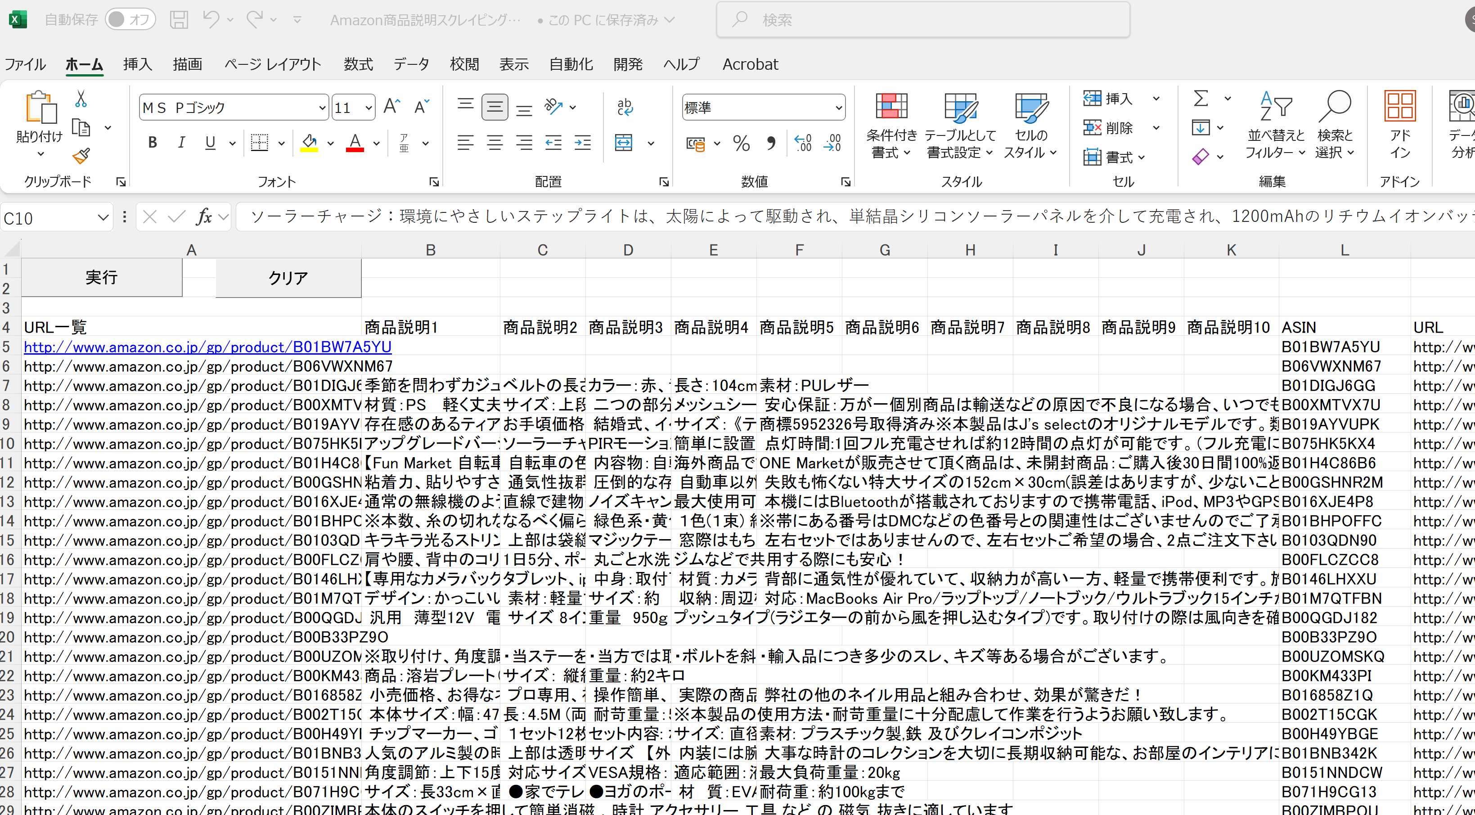1475x815 pixels.
Task: Select the ASIN cell B075HK5KX4
Action: 1345,444
